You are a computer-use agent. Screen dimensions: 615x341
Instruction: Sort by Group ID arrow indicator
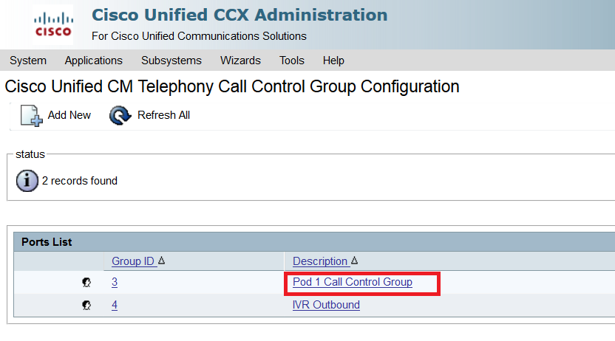click(x=161, y=261)
